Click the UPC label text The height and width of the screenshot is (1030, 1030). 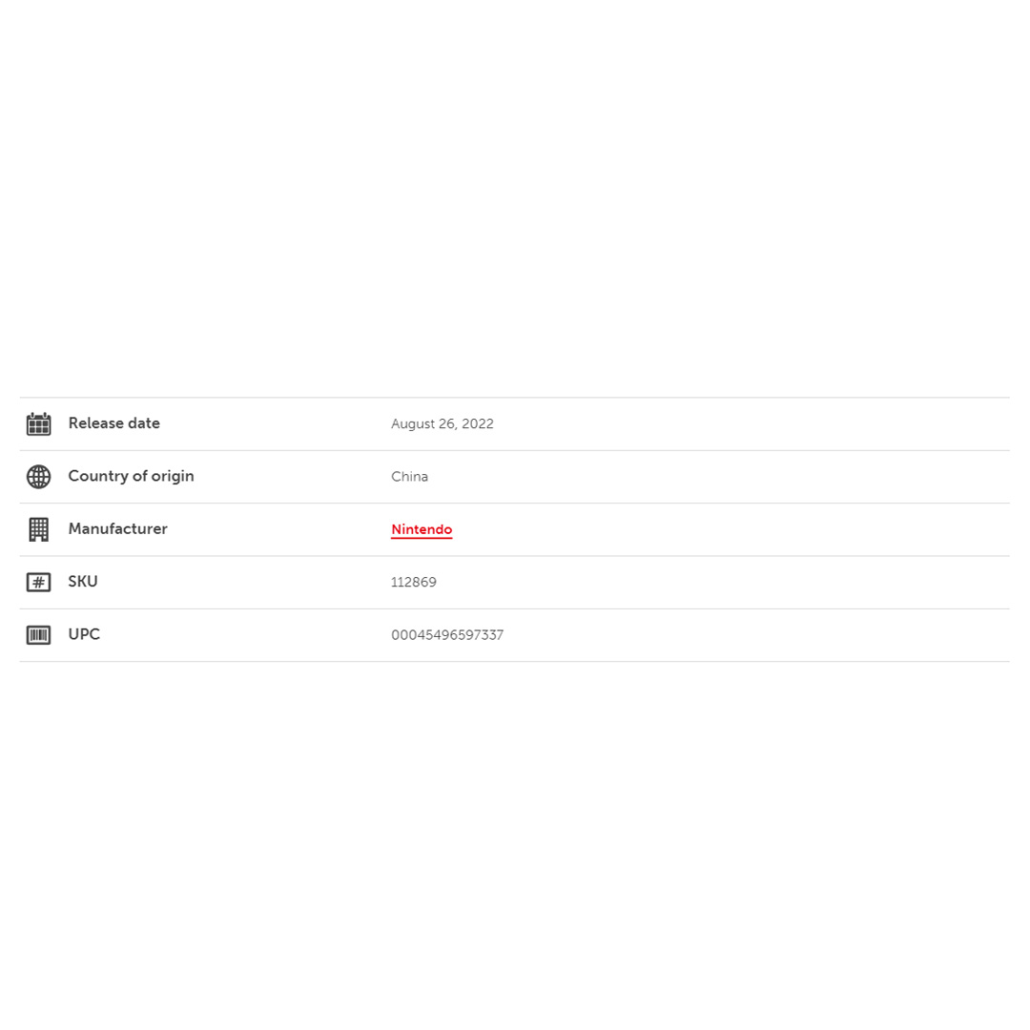pos(84,634)
